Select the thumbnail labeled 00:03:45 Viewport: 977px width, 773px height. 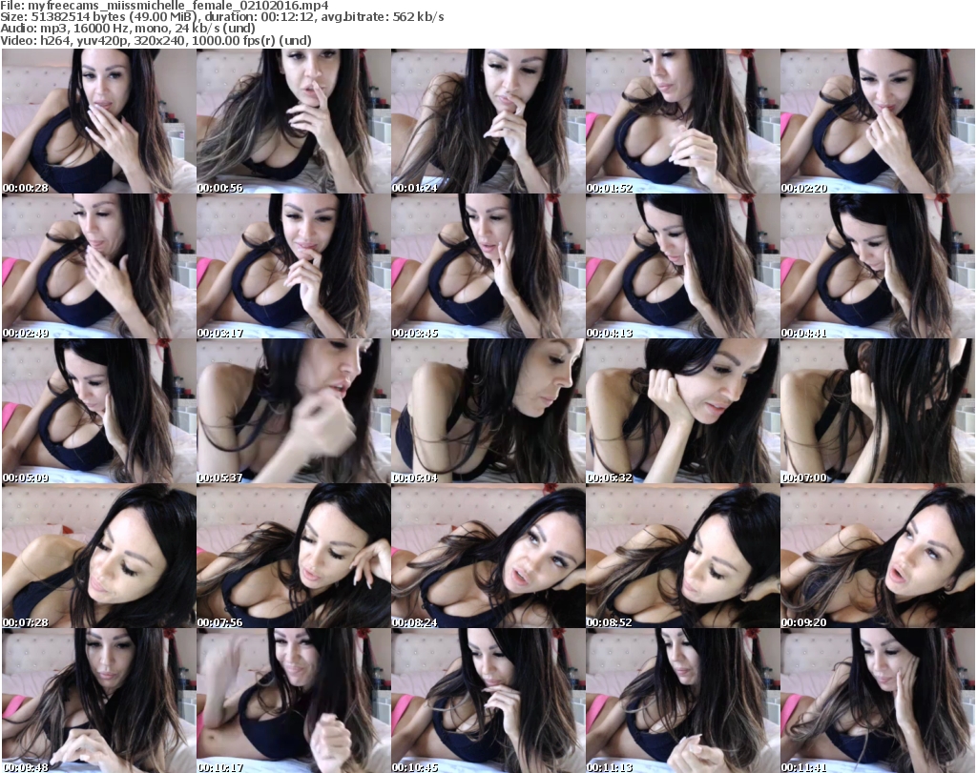488,267
